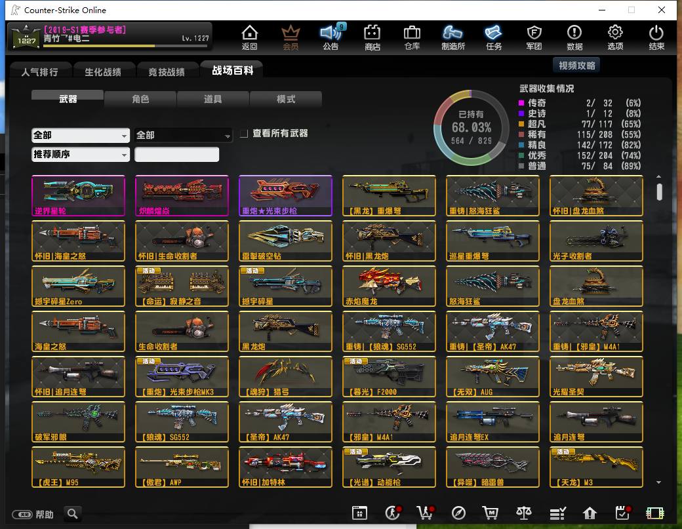Open the gift window icon in bottom bar
Image resolution: width=682 pixels, height=529 pixels.
click(360, 513)
